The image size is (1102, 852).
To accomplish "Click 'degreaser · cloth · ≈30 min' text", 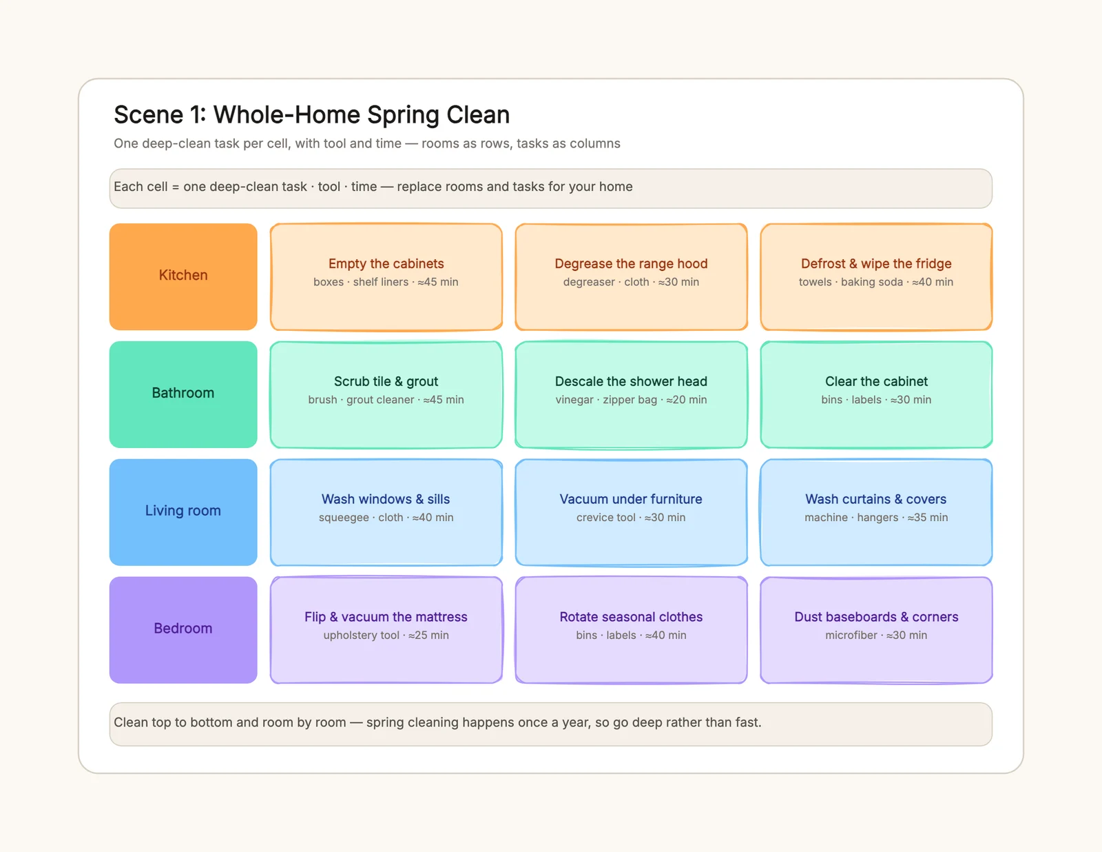I will 631,282.
